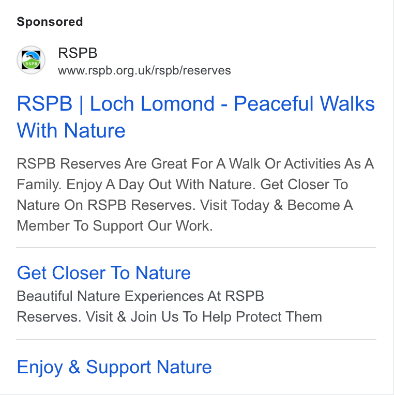Viewport: 394px width, 395px height.
Task: Click the Family. Enjoy A Day Out line
Action: [183, 185]
